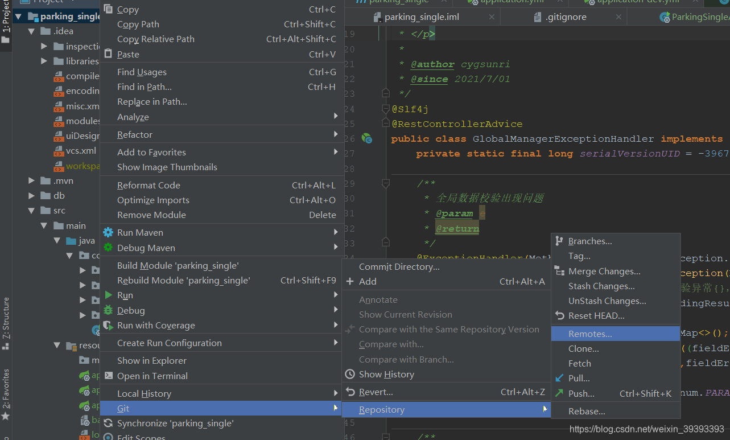Collapse the java folder node
Viewport: 730px width, 440px height.
pos(57,240)
